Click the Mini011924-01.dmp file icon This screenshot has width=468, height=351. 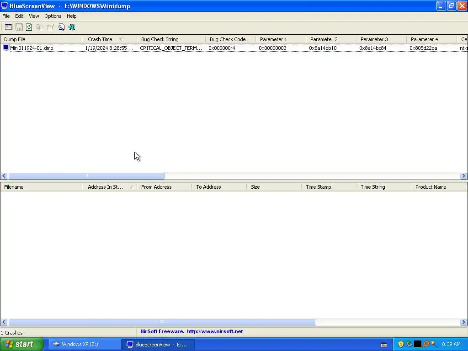pyautogui.click(x=5, y=48)
